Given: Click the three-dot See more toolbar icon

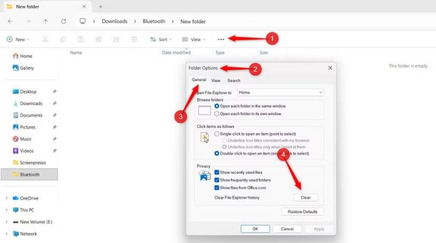Looking at the screenshot, I should pyautogui.click(x=221, y=40).
